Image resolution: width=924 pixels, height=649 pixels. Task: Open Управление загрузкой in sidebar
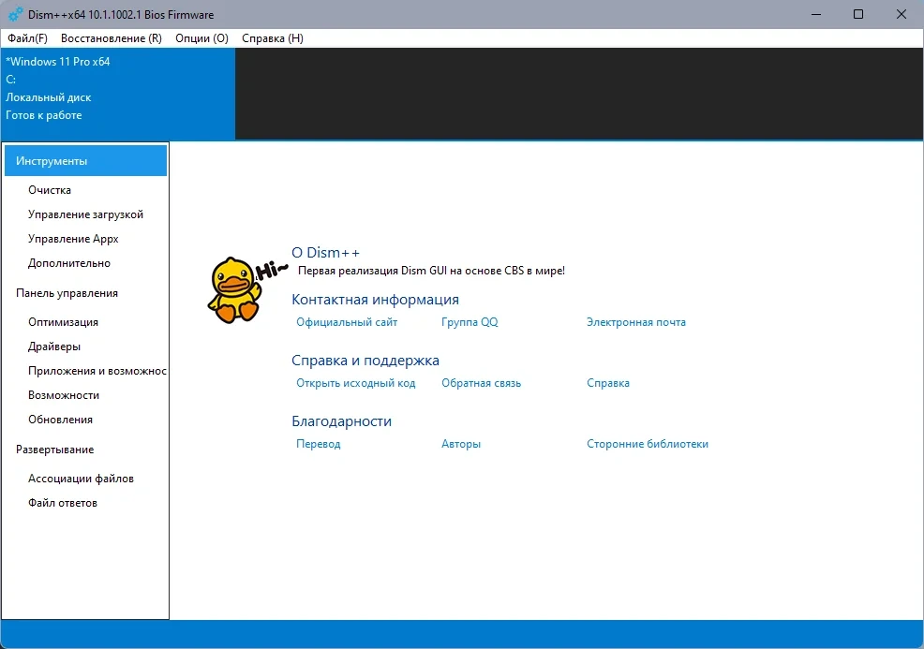pos(85,214)
